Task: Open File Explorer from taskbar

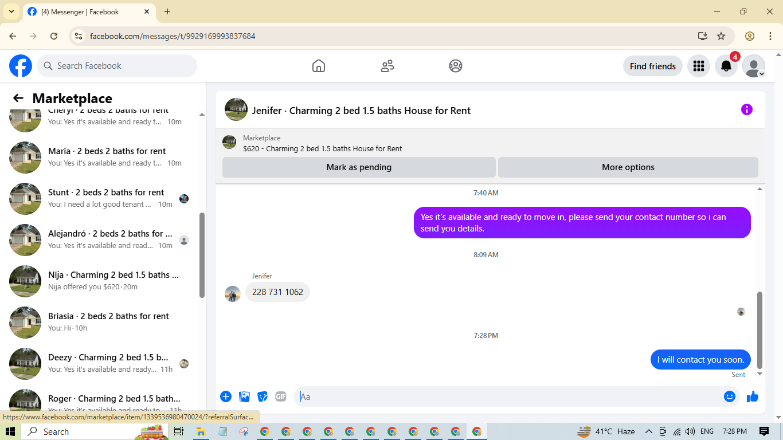Action: click(x=201, y=431)
